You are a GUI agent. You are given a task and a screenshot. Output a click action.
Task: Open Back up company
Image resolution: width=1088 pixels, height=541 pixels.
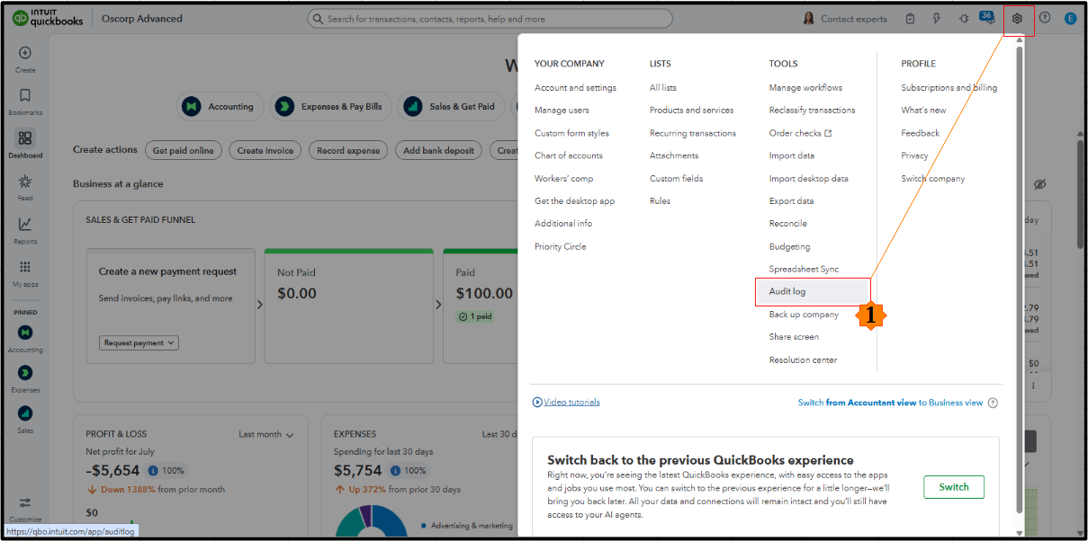click(x=804, y=315)
